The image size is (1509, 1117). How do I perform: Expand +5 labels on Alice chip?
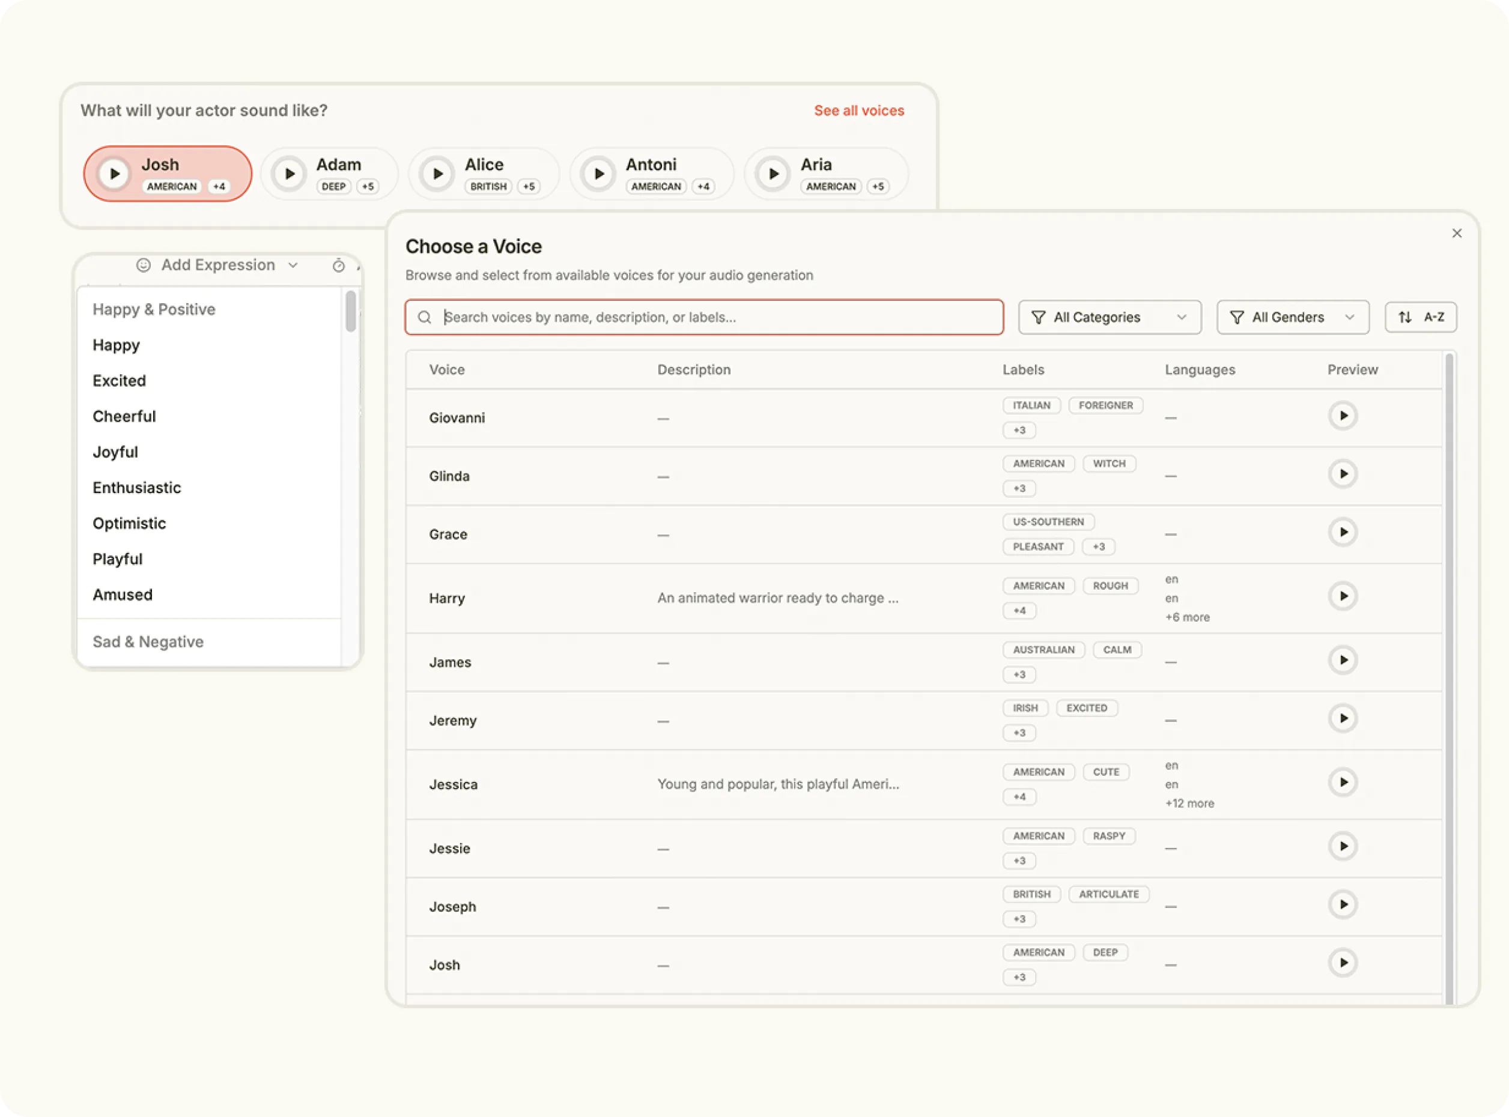pos(528,187)
